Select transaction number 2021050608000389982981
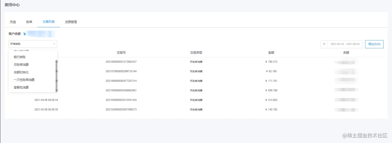392x143 pixels. coord(121,90)
